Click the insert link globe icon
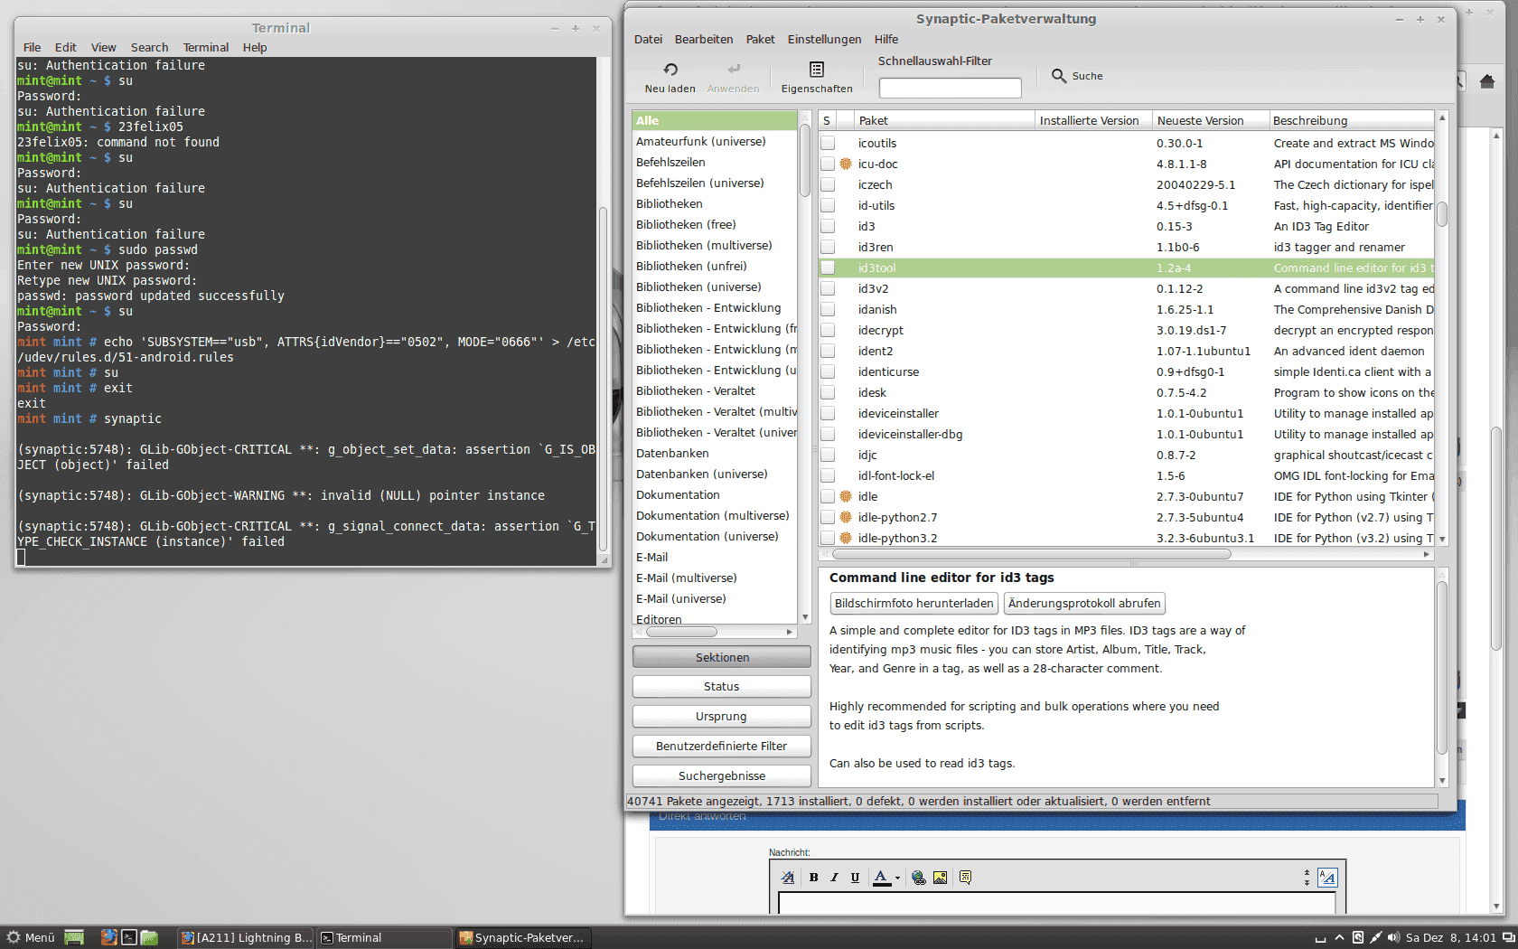The width and height of the screenshot is (1518, 949). point(919,878)
